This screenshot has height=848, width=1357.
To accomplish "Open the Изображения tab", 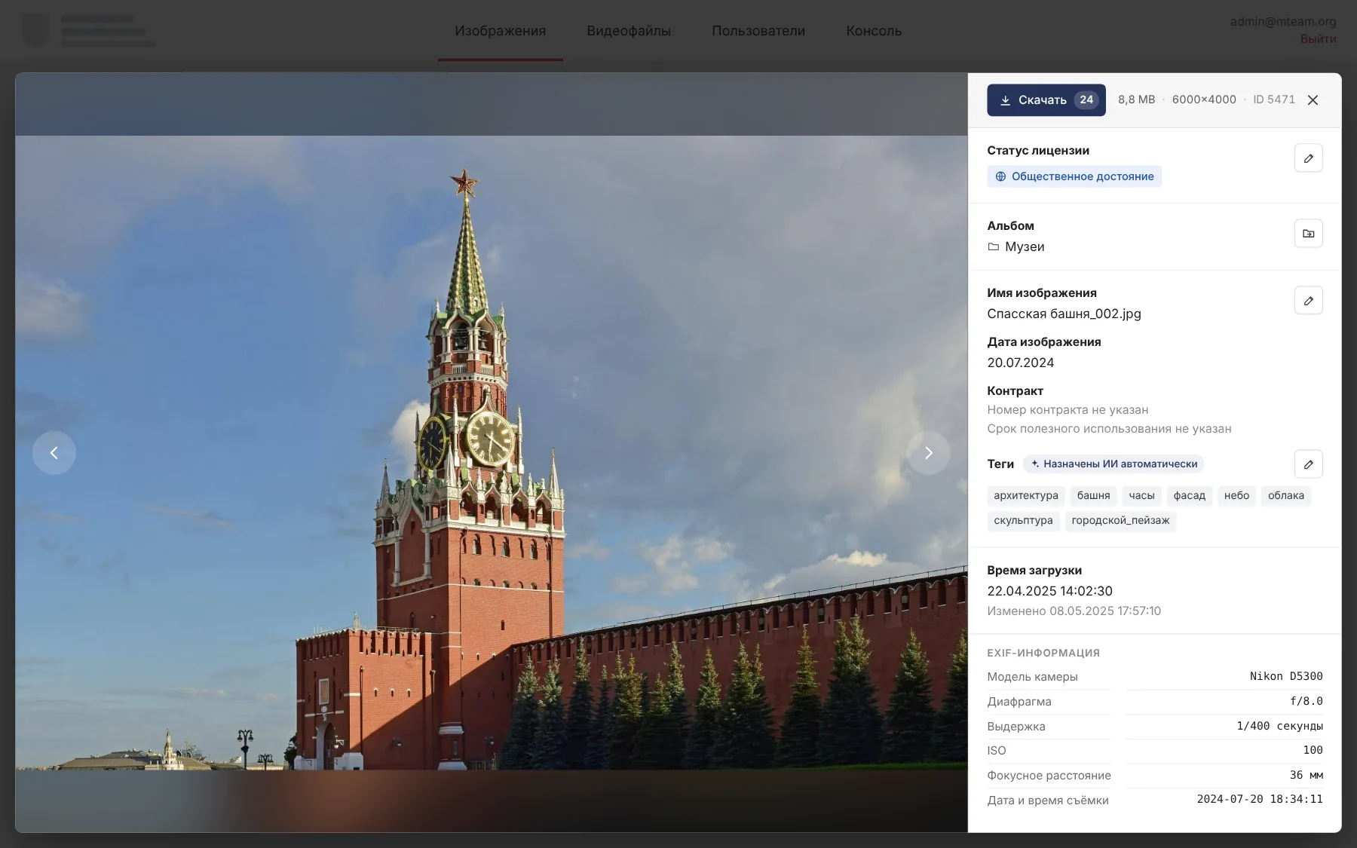I will 500,31.
